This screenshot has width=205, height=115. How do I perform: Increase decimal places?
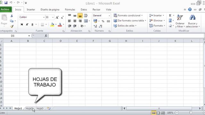point(95,26)
